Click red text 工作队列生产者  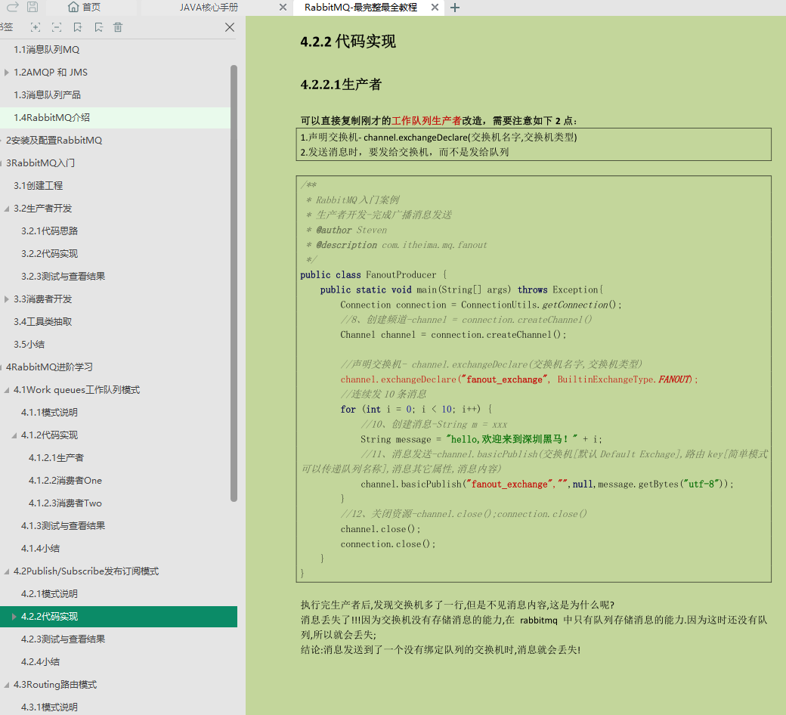click(426, 121)
